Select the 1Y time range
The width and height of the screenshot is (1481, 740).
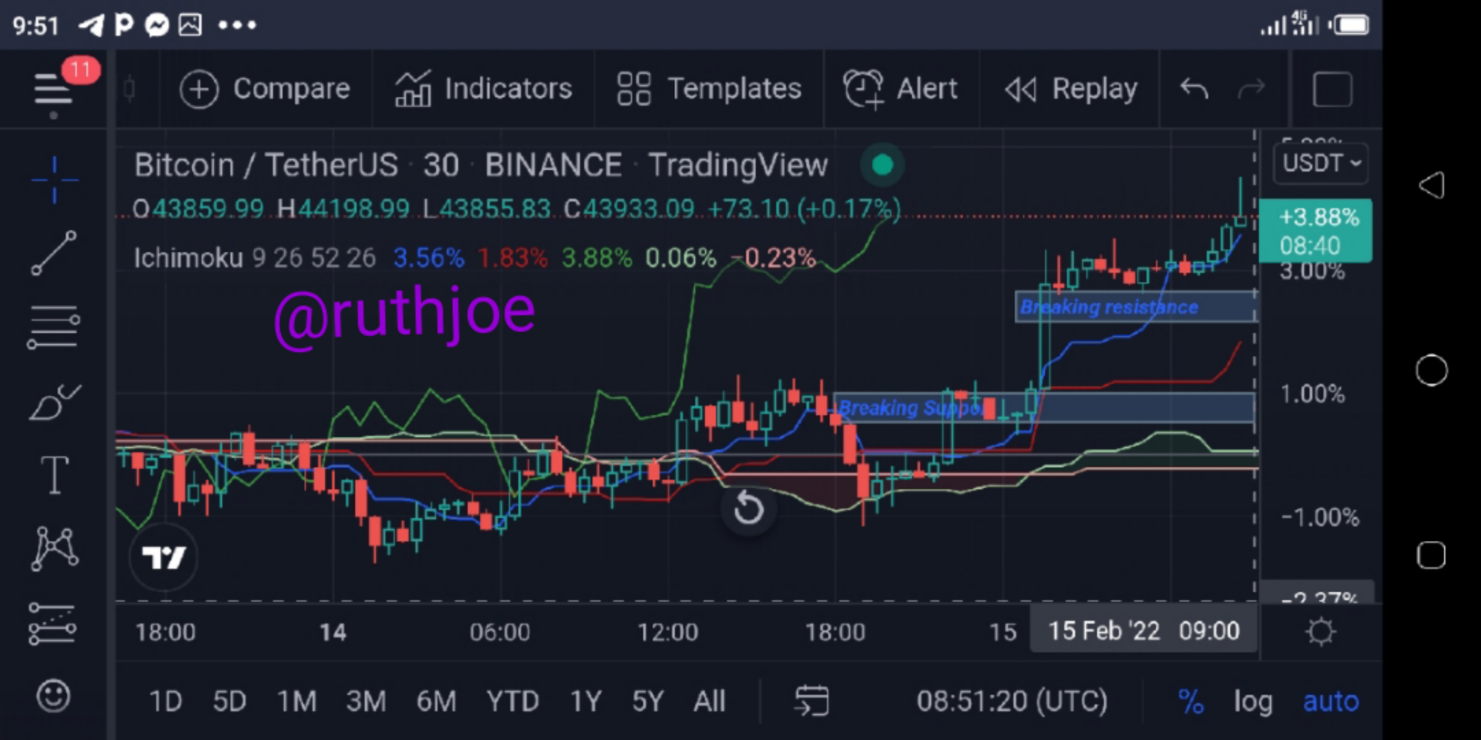coord(585,701)
